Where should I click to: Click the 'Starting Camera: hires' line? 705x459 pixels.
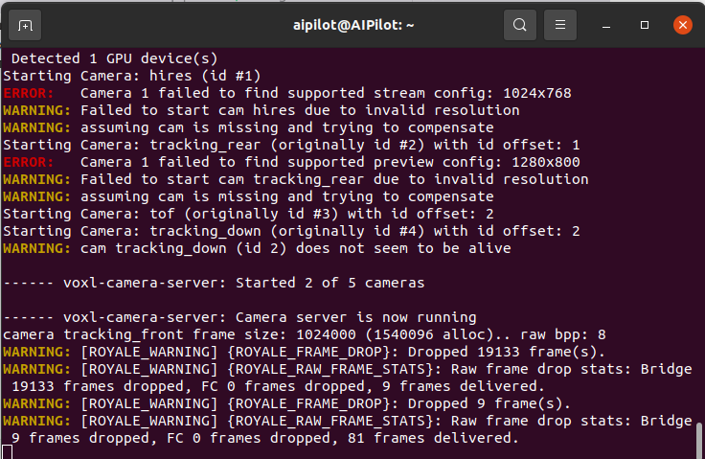[131, 76]
